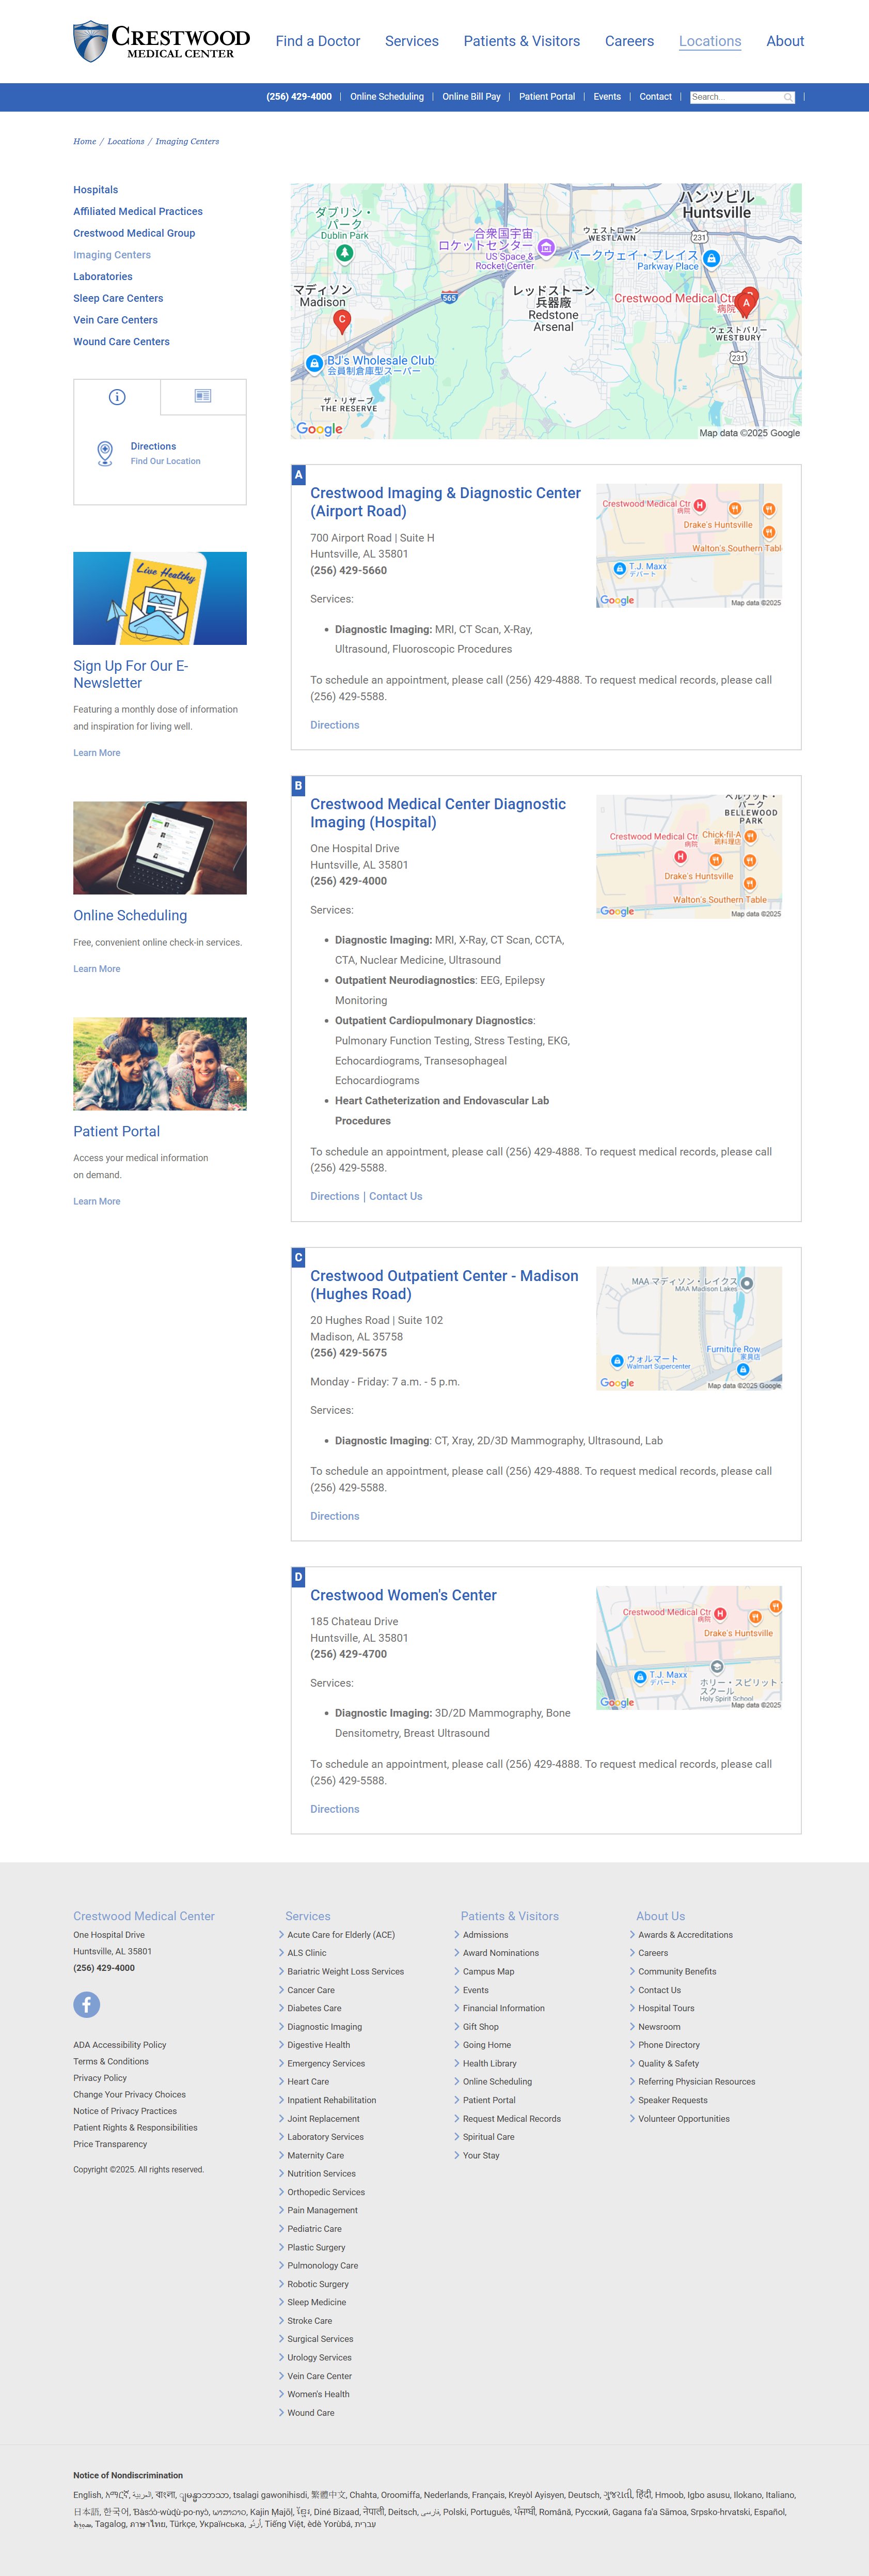The width and height of the screenshot is (869, 2576).
Task: Click the Online Scheduling tablet image
Action: point(160,847)
